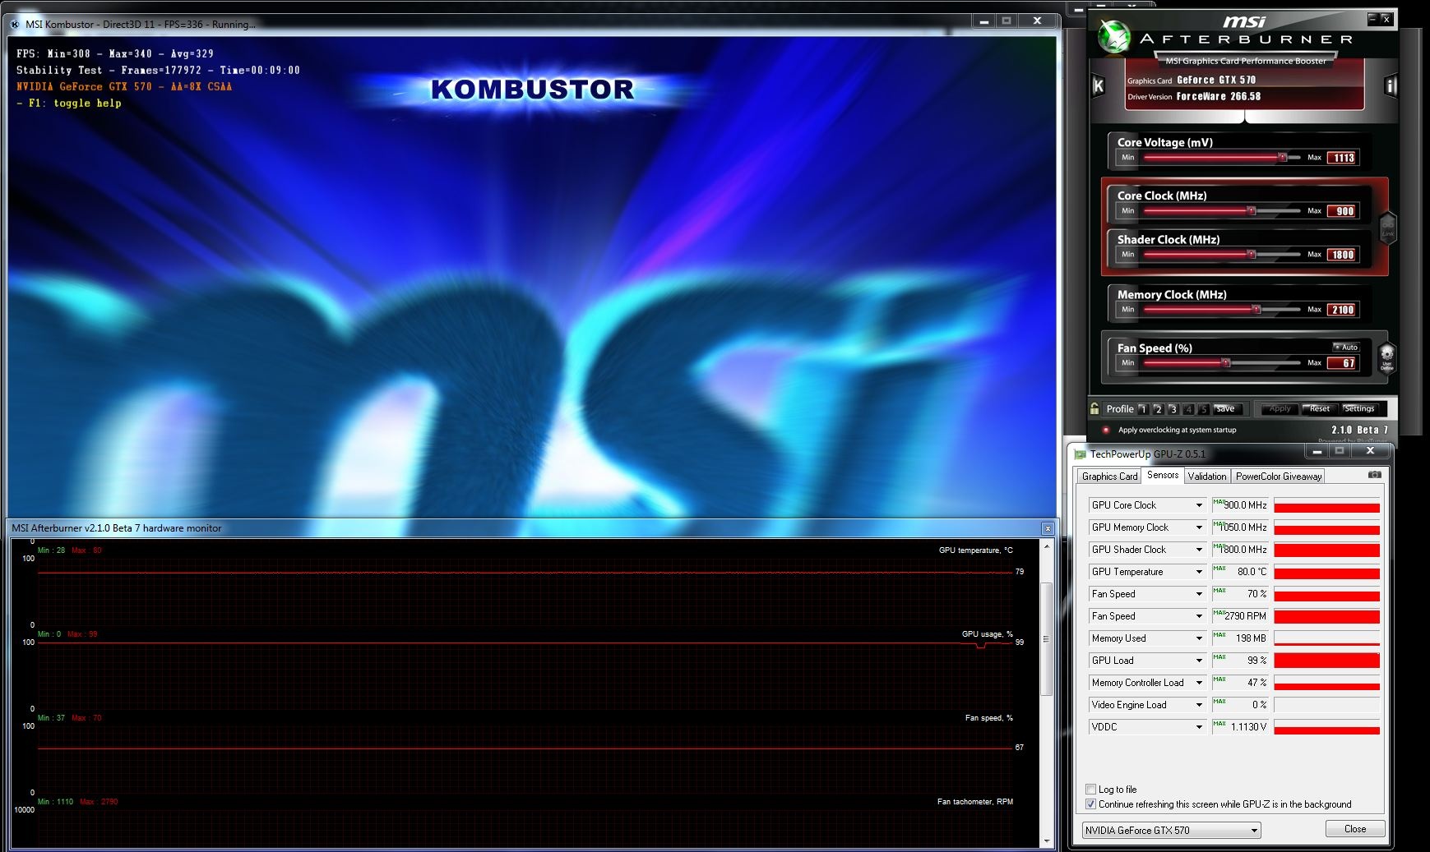This screenshot has height=852, width=1430.
Task: Click the VDDC 1.1130 V reading
Action: point(1241,727)
